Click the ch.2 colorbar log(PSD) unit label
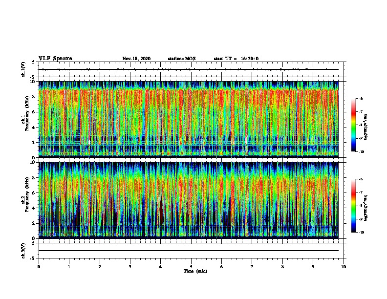 [x=366, y=208]
